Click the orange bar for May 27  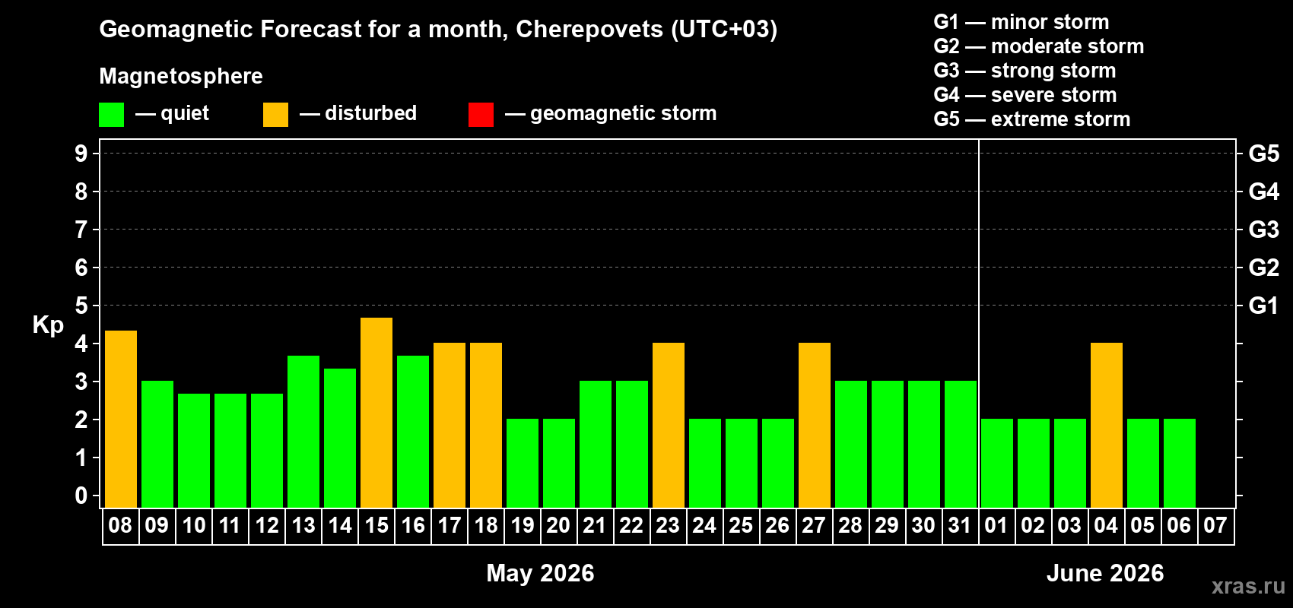pyautogui.click(x=815, y=426)
